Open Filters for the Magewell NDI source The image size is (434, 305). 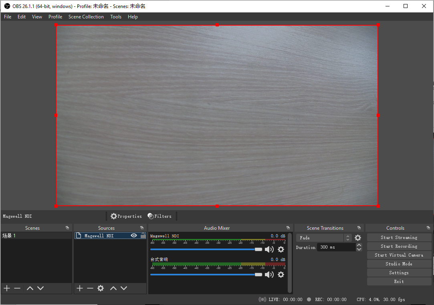[160, 216]
